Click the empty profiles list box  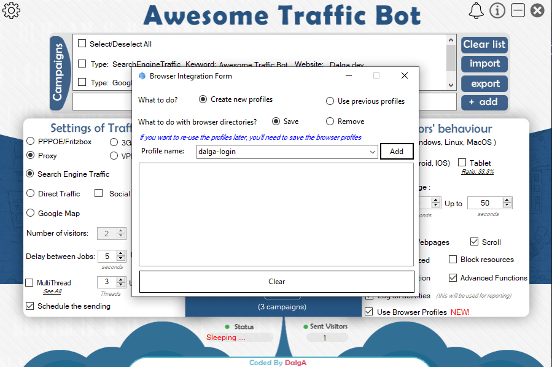pyautogui.click(x=276, y=215)
